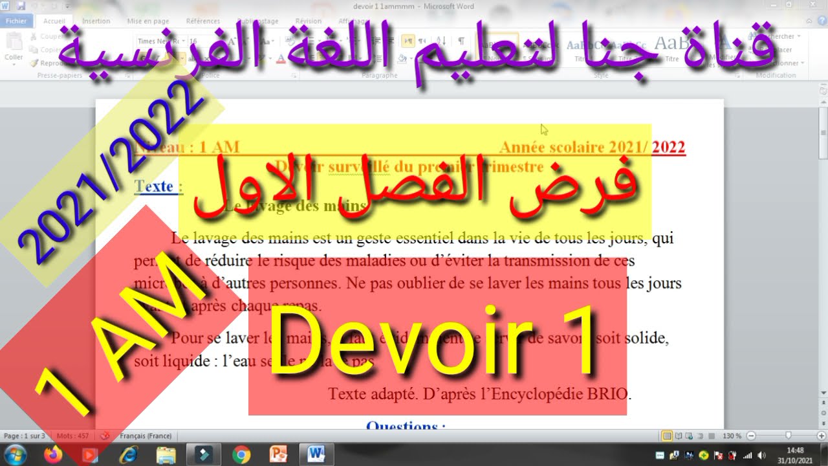
Task: Click the zoom slider handle
Action: [788, 436]
